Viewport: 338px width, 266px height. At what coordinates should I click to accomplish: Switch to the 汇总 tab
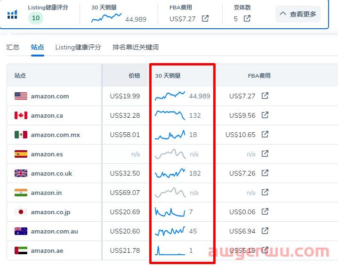tap(13, 47)
